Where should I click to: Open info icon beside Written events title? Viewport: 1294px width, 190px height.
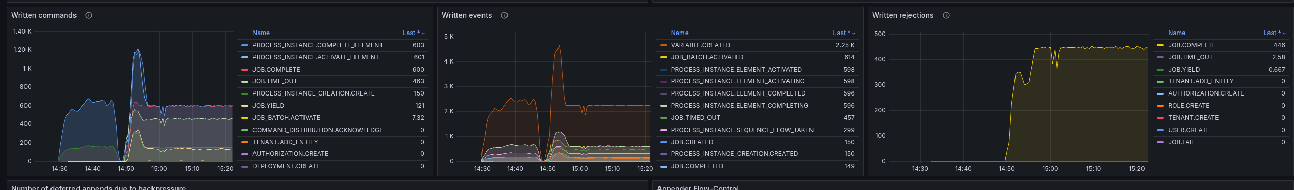click(x=504, y=15)
